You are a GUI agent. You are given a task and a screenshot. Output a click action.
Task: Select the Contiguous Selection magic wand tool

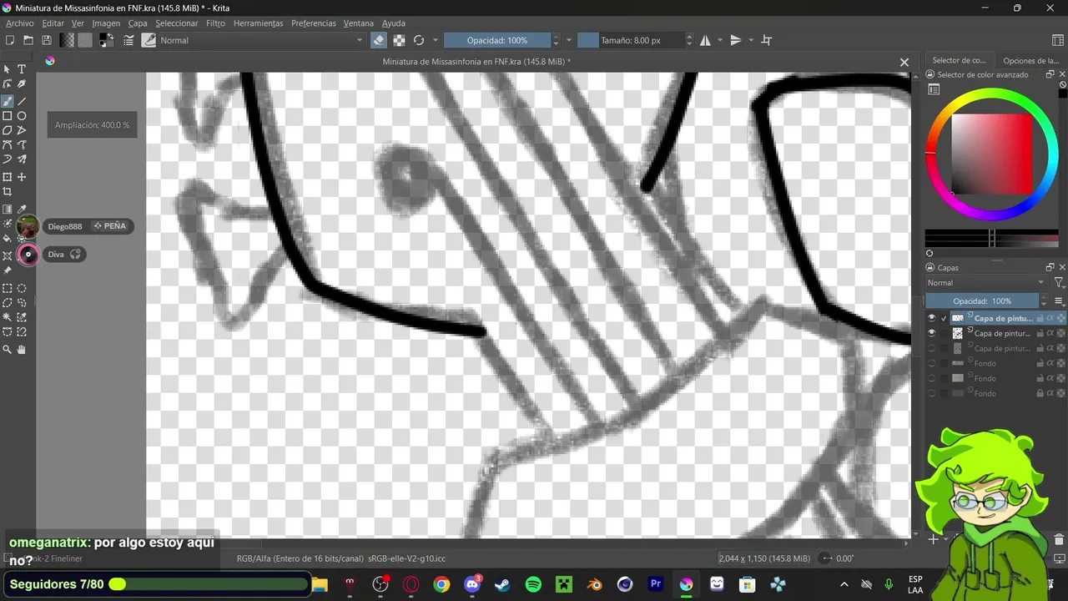pyautogui.click(x=8, y=317)
